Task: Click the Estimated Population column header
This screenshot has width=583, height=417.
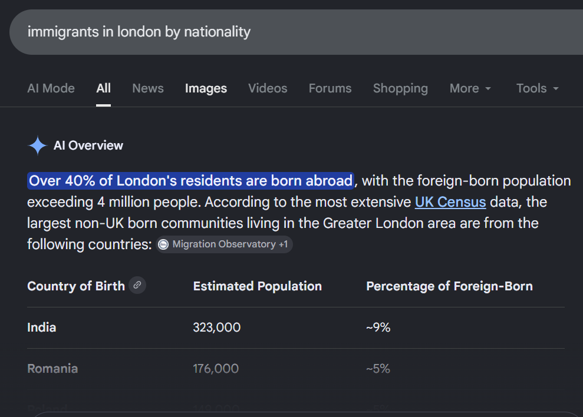Action: pyautogui.click(x=257, y=286)
